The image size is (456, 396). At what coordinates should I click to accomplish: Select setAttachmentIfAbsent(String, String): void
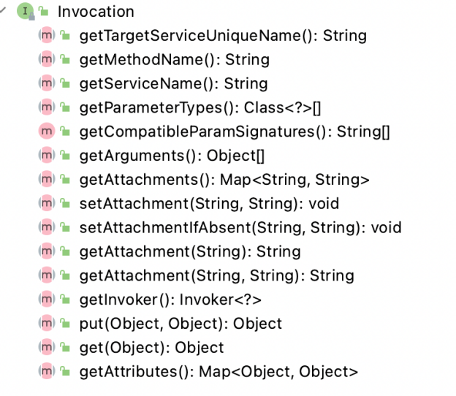(240, 228)
